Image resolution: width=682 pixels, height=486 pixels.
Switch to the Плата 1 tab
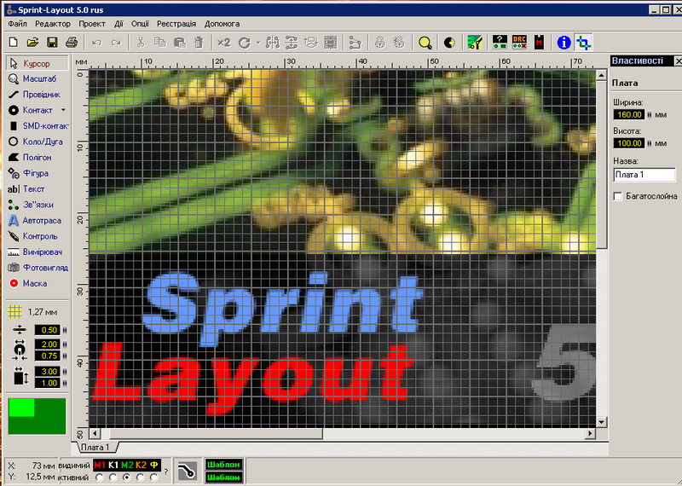pyautogui.click(x=96, y=448)
